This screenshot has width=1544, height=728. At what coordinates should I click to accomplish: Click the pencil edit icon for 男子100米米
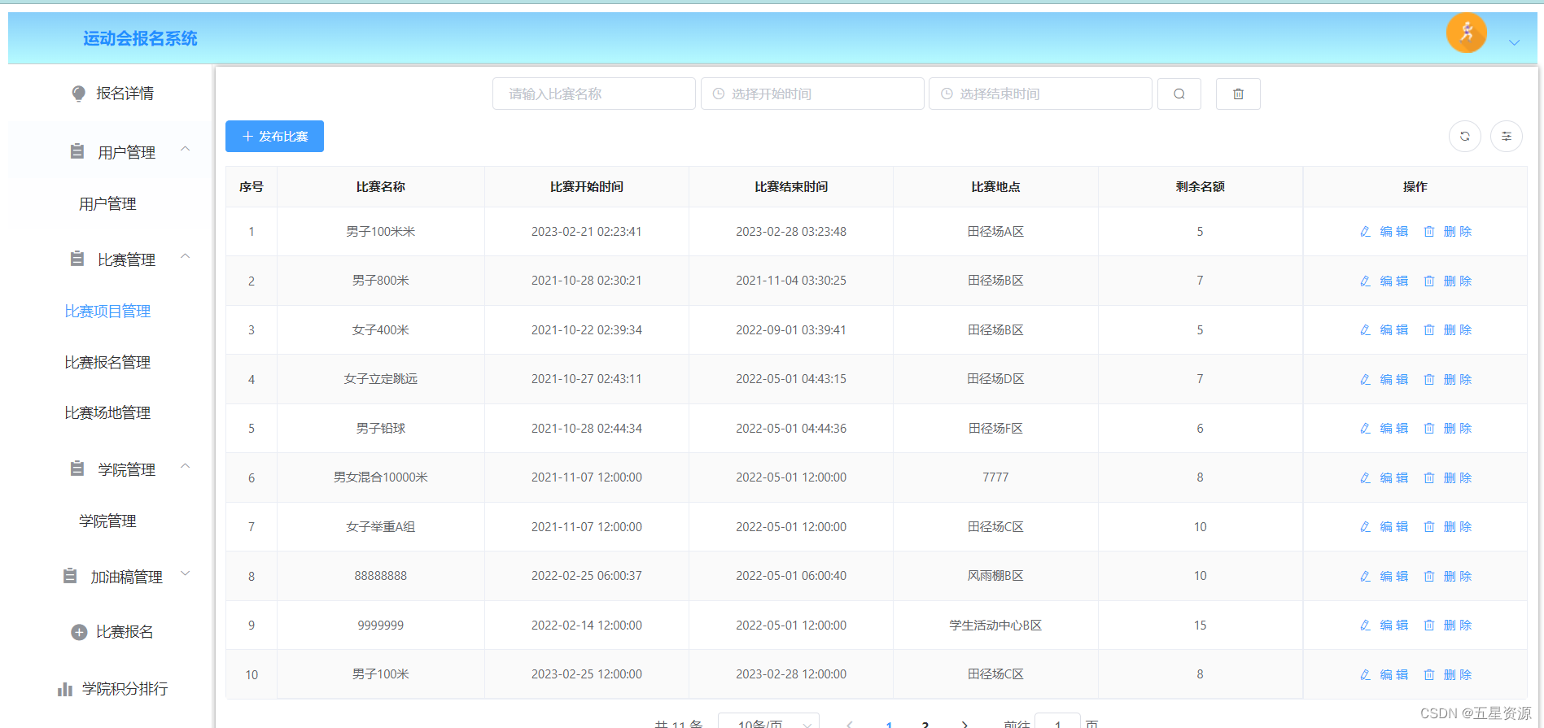[x=1365, y=232]
